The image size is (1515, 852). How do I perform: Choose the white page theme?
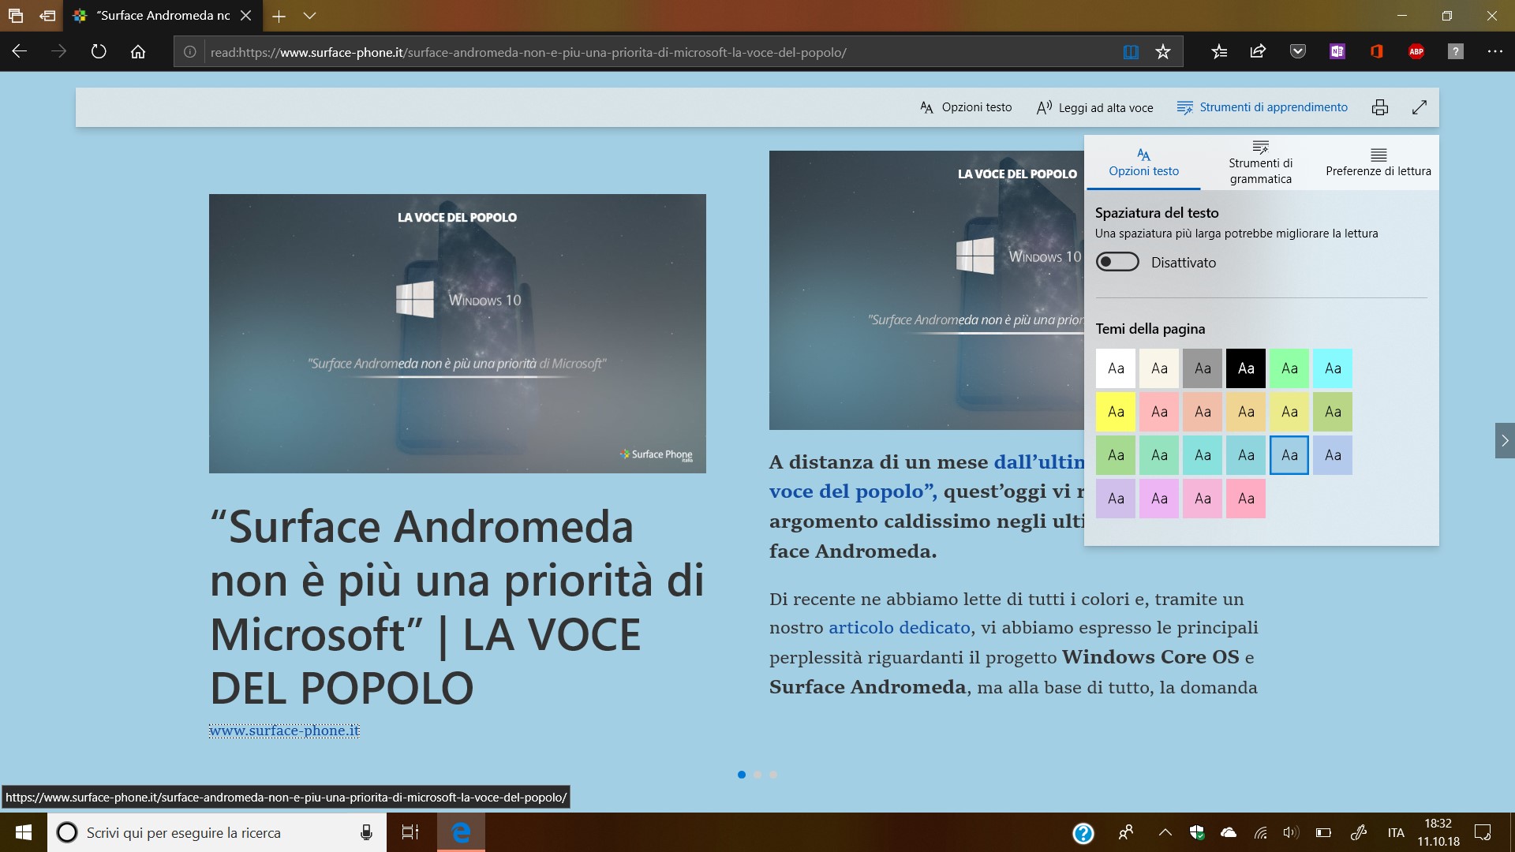point(1116,368)
